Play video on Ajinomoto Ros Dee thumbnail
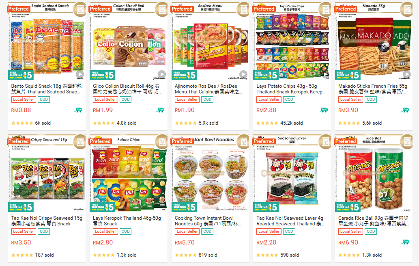Screen dimensions: 419x266 243,74
